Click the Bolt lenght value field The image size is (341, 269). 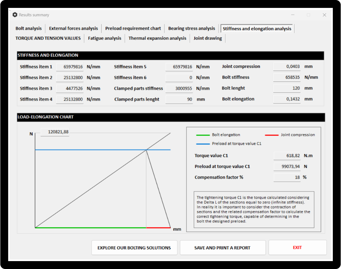pyautogui.click(x=287, y=88)
